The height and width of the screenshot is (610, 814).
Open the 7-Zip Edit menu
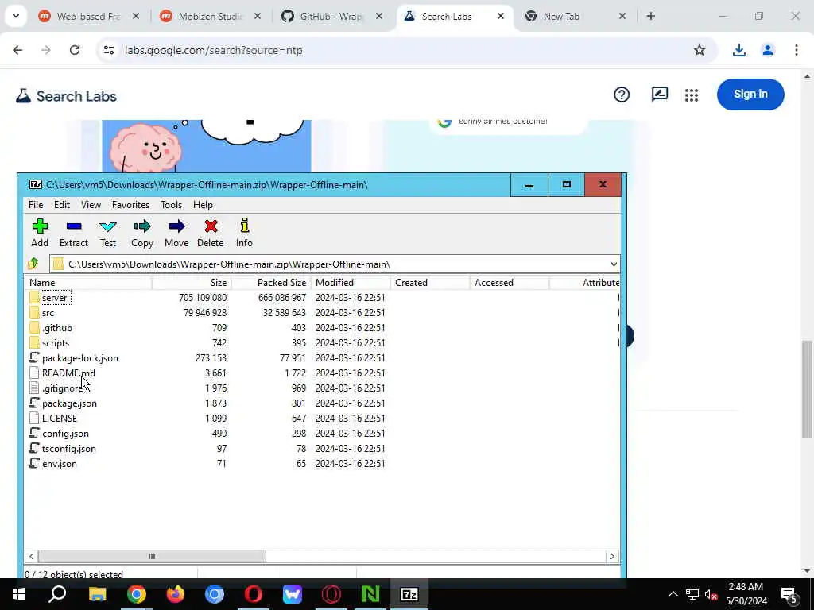coord(62,205)
